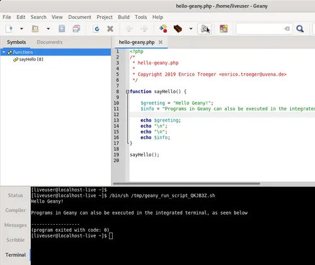Click the magnifier search icon
Image resolution: width=315 pixels, height=265 pixels.
pos(300,28)
